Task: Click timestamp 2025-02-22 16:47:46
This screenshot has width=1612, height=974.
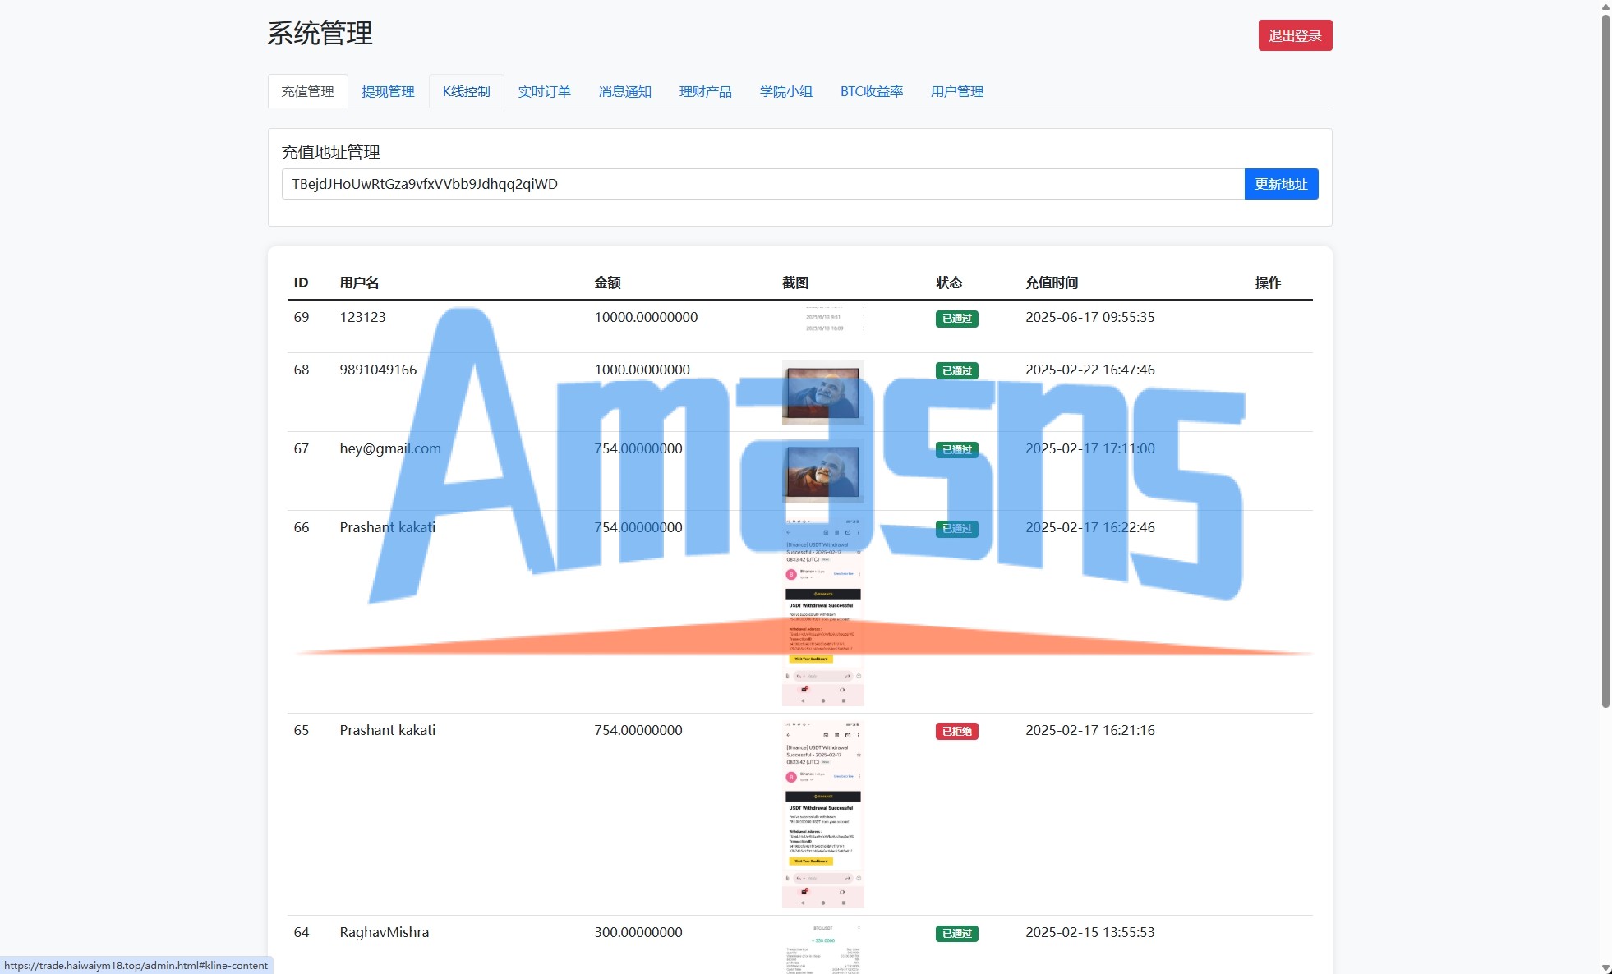Action: pyautogui.click(x=1090, y=370)
